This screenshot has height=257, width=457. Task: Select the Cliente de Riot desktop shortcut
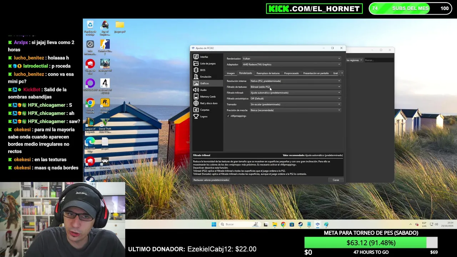[x=90, y=67]
